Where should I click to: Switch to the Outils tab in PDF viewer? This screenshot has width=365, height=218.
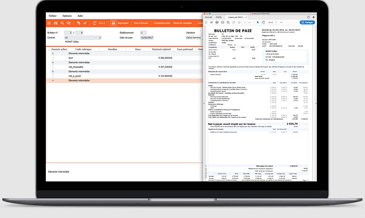click(x=219, y=16)
